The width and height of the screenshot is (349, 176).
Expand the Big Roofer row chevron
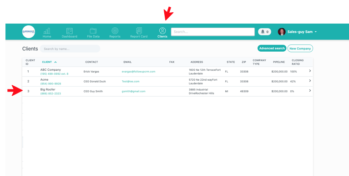pyautogui.click(x=310, y=91)
